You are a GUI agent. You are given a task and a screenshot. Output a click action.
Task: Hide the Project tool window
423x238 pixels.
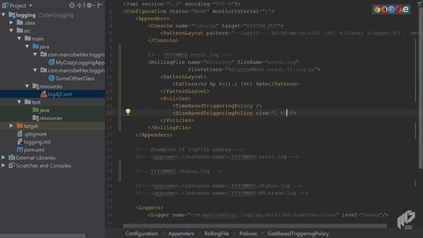[x=100, y=5]
